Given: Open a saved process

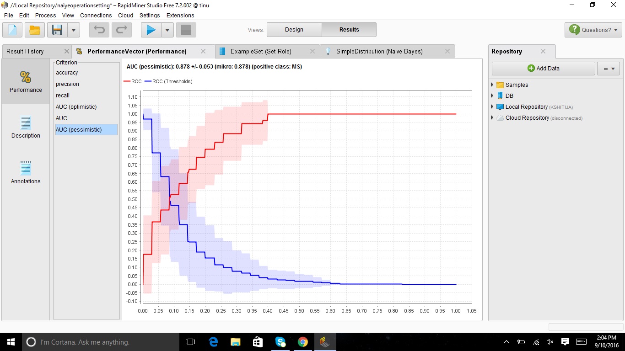Looking at the screenshot, I should 34,30.
